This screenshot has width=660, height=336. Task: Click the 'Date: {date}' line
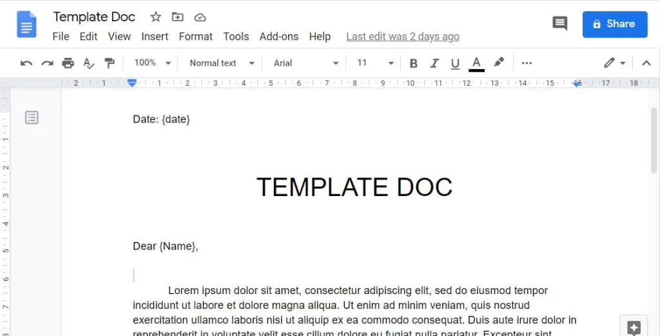[x=161, y=119]
